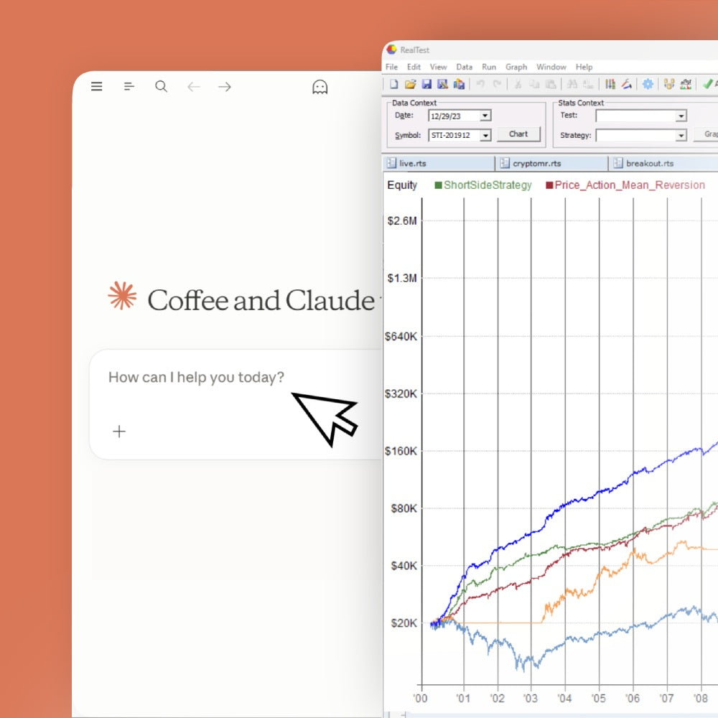Open the hamburger menu in Claude window
This screenshot has width=718, height=718.
[x=97, y=86]
